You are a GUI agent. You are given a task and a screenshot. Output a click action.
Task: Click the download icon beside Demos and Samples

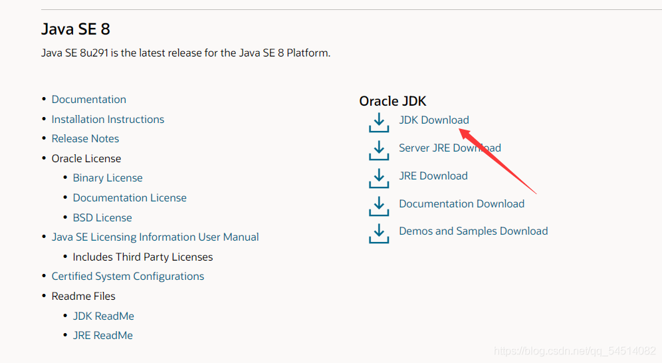[x=379, y=233]
